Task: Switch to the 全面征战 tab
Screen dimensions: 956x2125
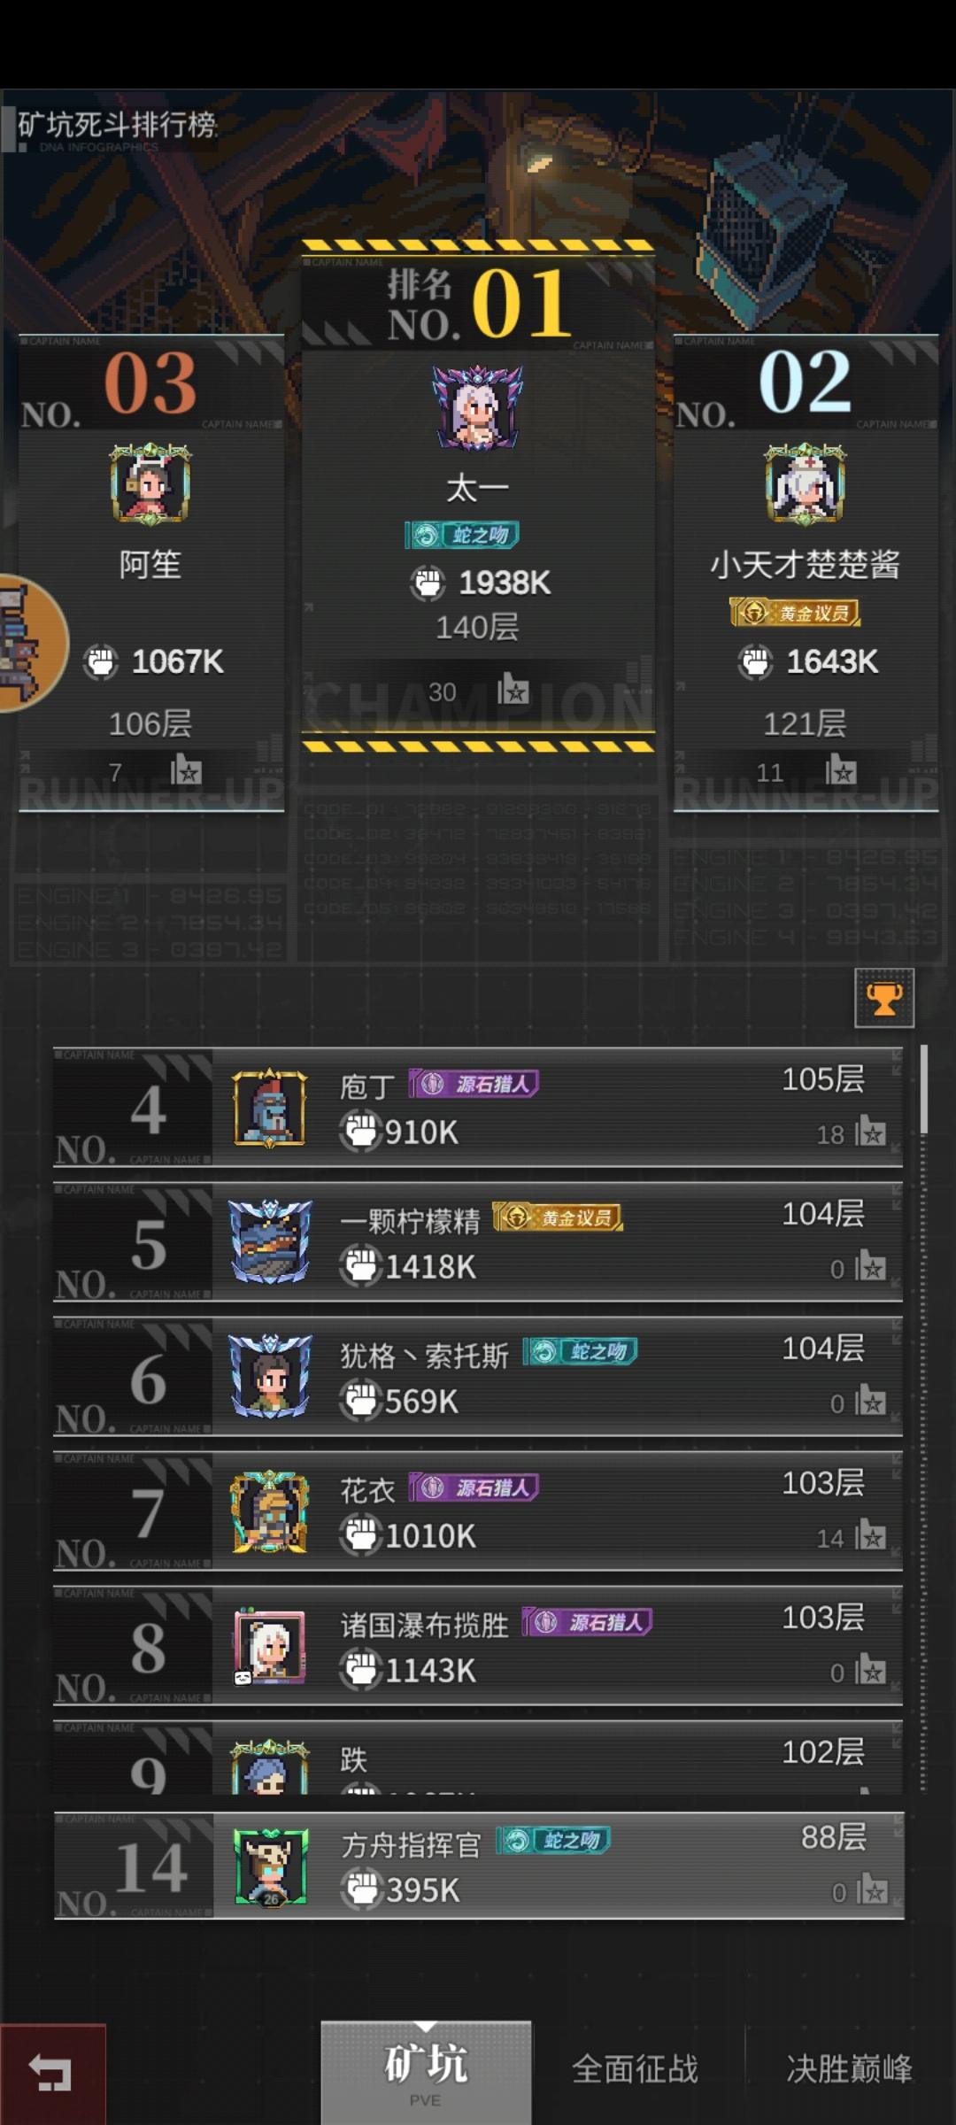Action: 636,2069
